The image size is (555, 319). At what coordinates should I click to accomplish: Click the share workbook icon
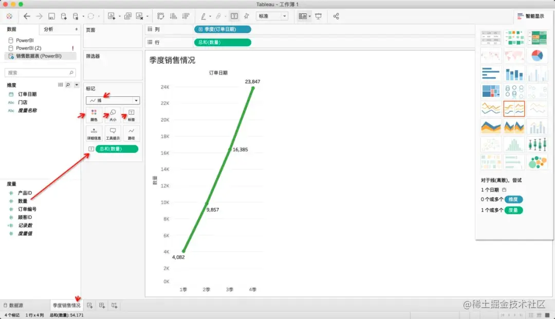pos(336,16)
